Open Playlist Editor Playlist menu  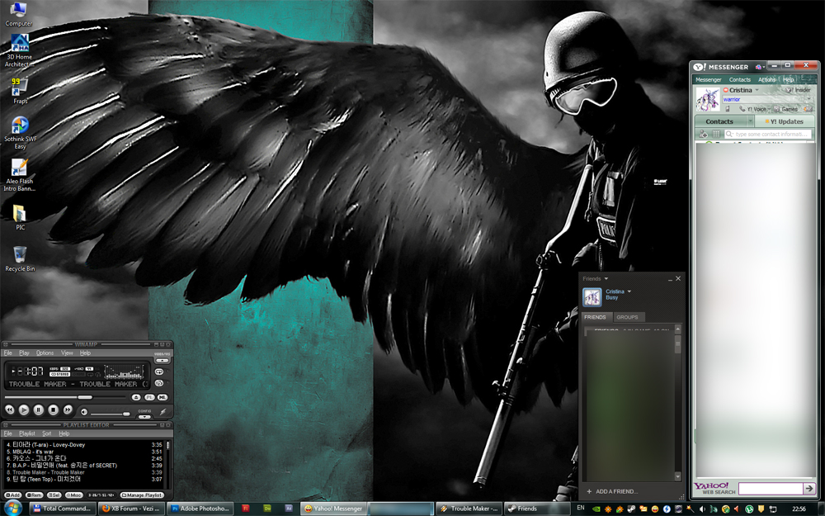(x=27, y=433)
